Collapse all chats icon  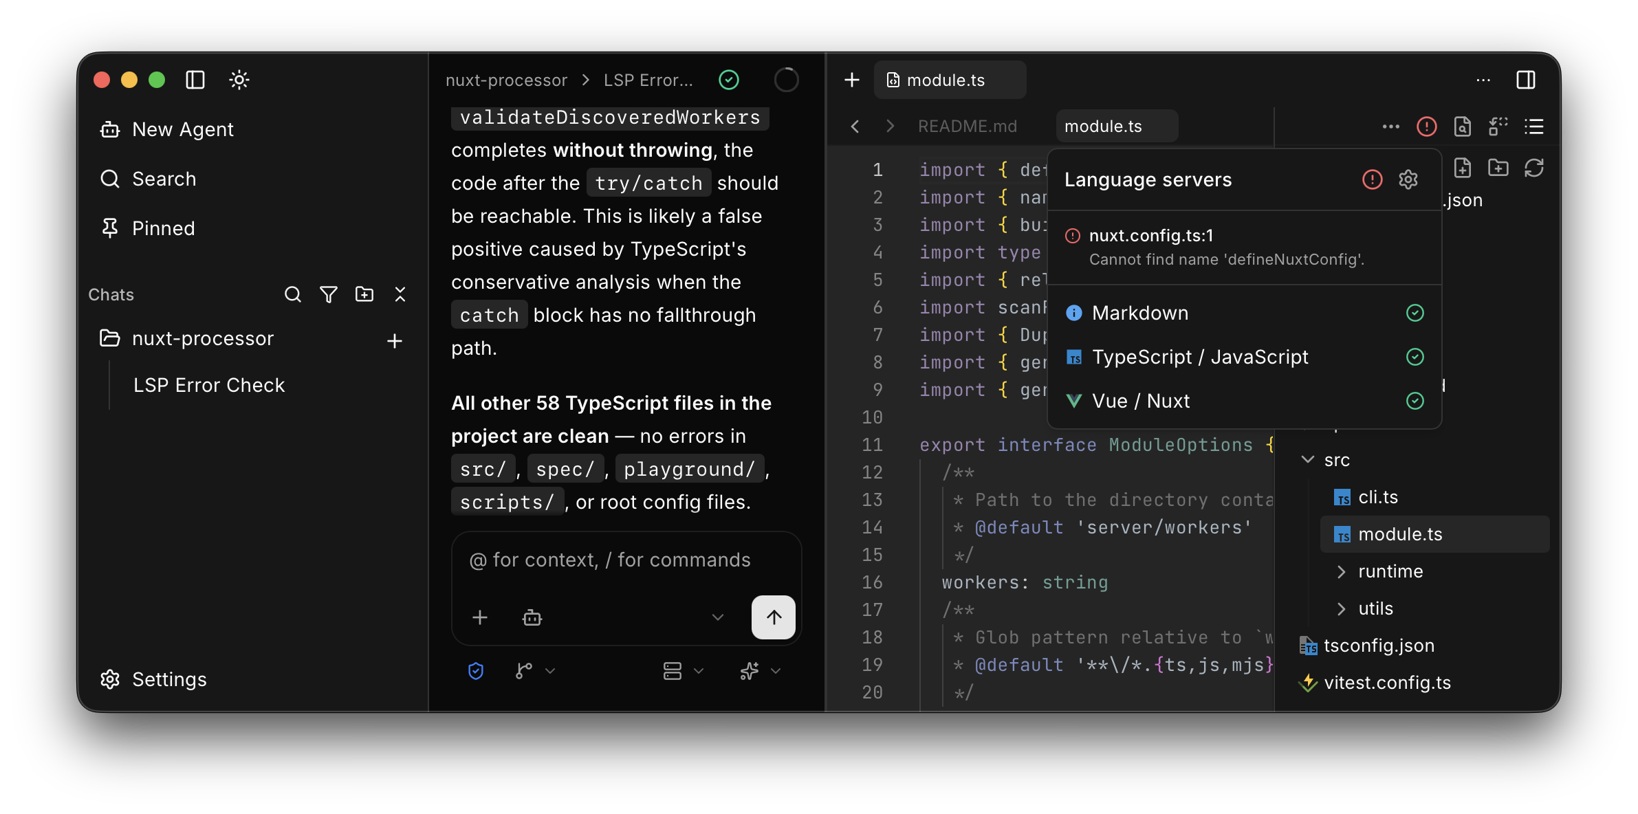(400, 294)
